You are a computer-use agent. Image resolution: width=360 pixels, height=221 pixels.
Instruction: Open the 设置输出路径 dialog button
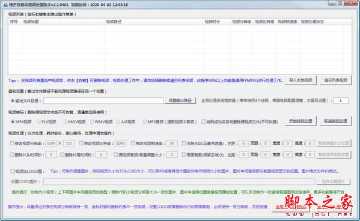click(180, 100)
